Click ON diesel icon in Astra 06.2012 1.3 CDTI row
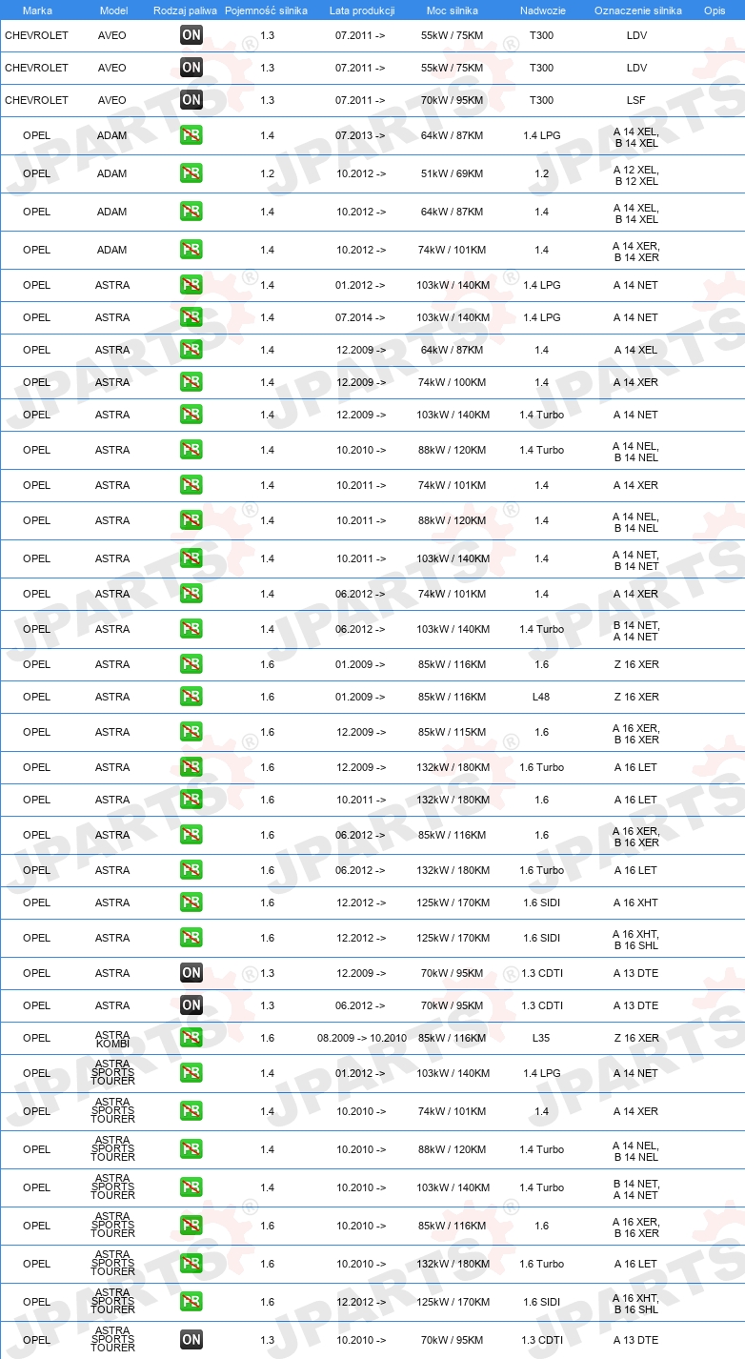Screen dimensions: 745x1359 point(191,1005)
